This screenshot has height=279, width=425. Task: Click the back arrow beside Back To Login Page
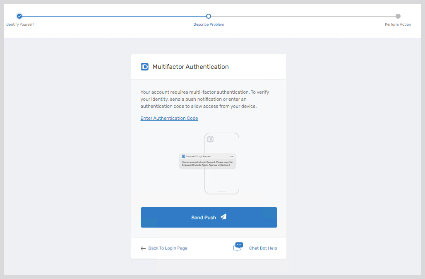click(143, 248)
